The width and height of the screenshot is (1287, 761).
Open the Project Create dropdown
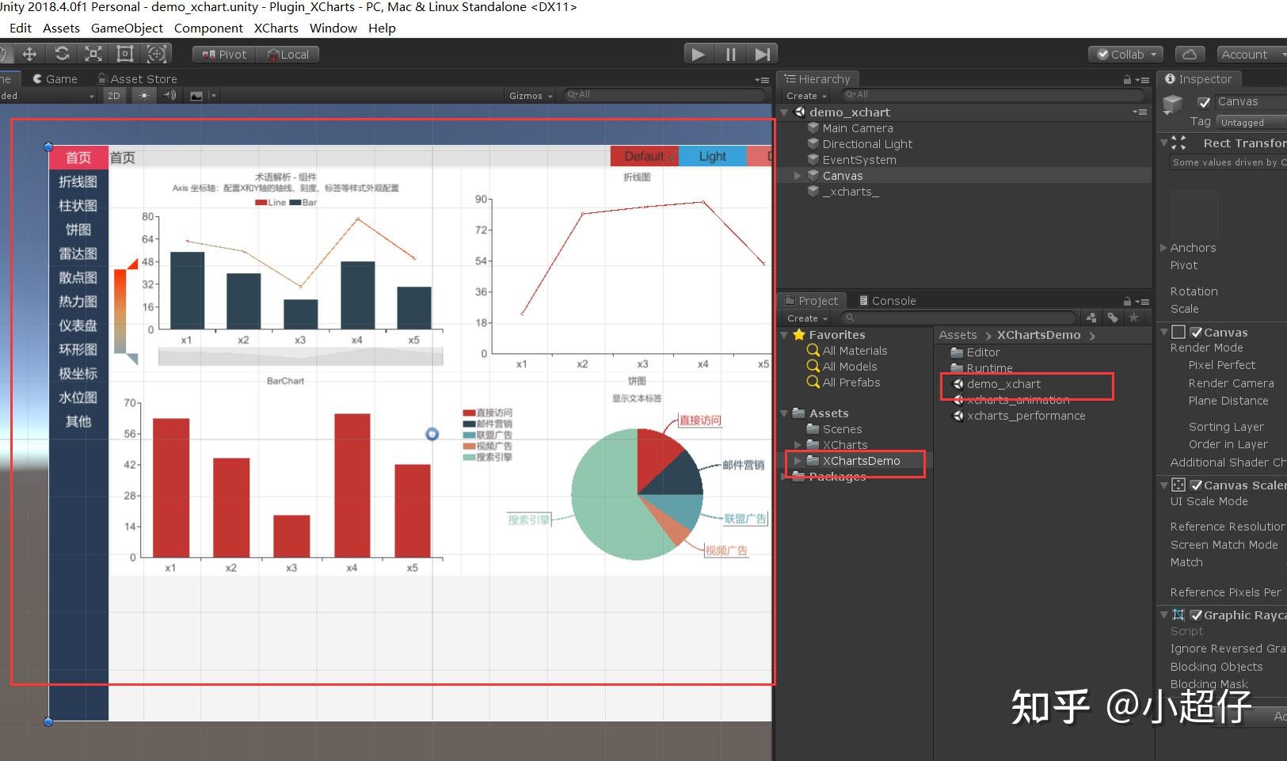[x=806, y=318]
